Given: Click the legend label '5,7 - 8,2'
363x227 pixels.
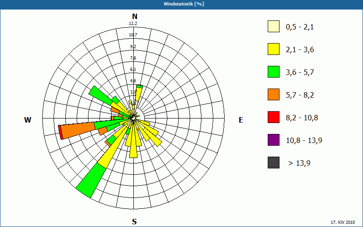Looking at the screenshot, I should coord(300,95).
